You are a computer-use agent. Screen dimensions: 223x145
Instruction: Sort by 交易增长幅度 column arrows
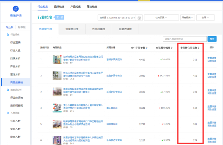172,48
